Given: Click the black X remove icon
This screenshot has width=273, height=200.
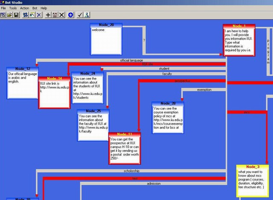Looking at the screenshot, I should (61, 15).
